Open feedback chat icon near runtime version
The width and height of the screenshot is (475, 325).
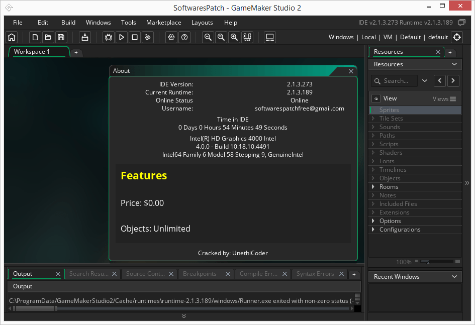tap(461, 23)
